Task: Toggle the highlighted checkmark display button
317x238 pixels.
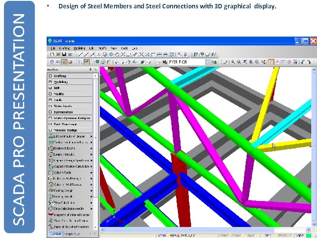Action: pos(271,62)
